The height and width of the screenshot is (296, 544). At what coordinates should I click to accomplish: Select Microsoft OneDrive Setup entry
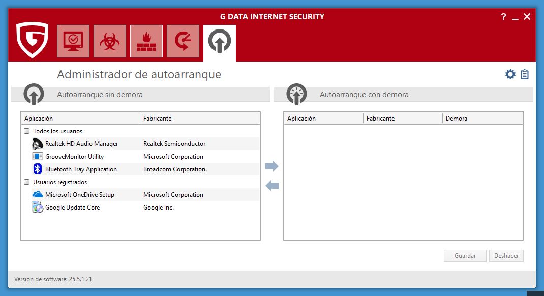(145, 195)
